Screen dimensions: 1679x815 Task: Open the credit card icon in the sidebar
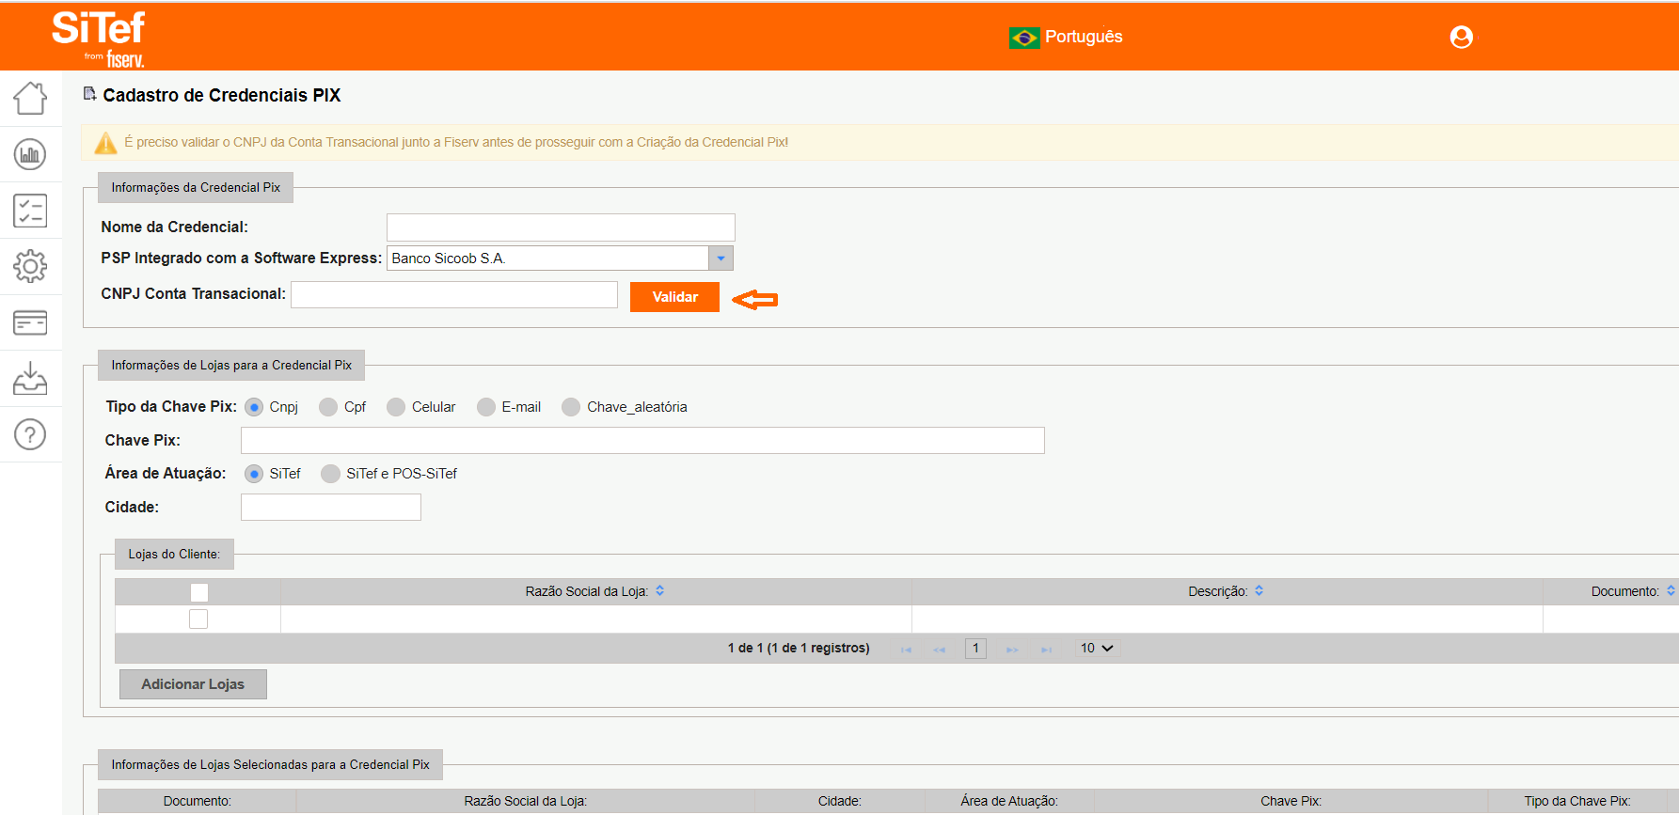pos(30,322)
